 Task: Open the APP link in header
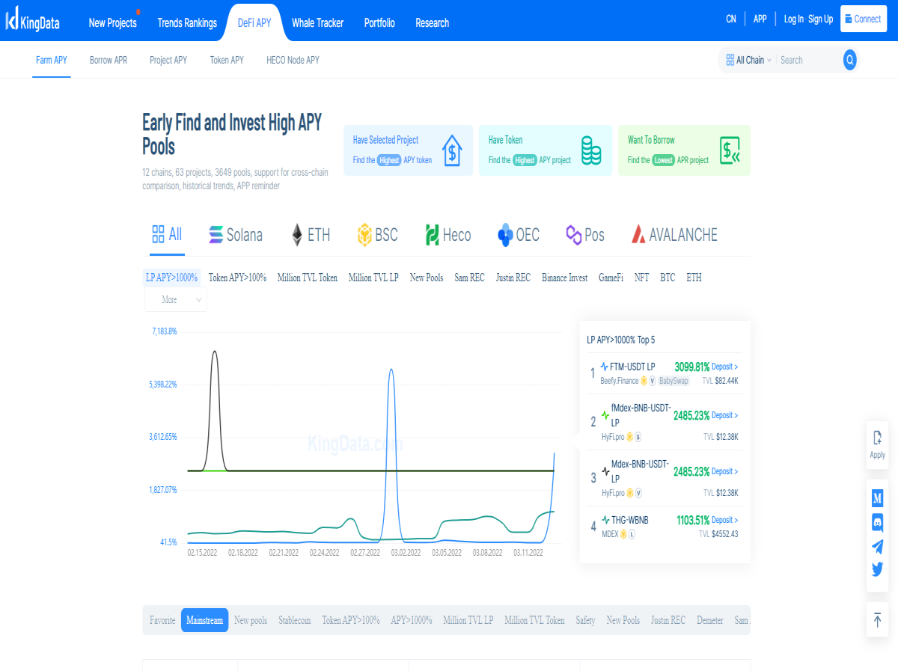tap(760, 19)
